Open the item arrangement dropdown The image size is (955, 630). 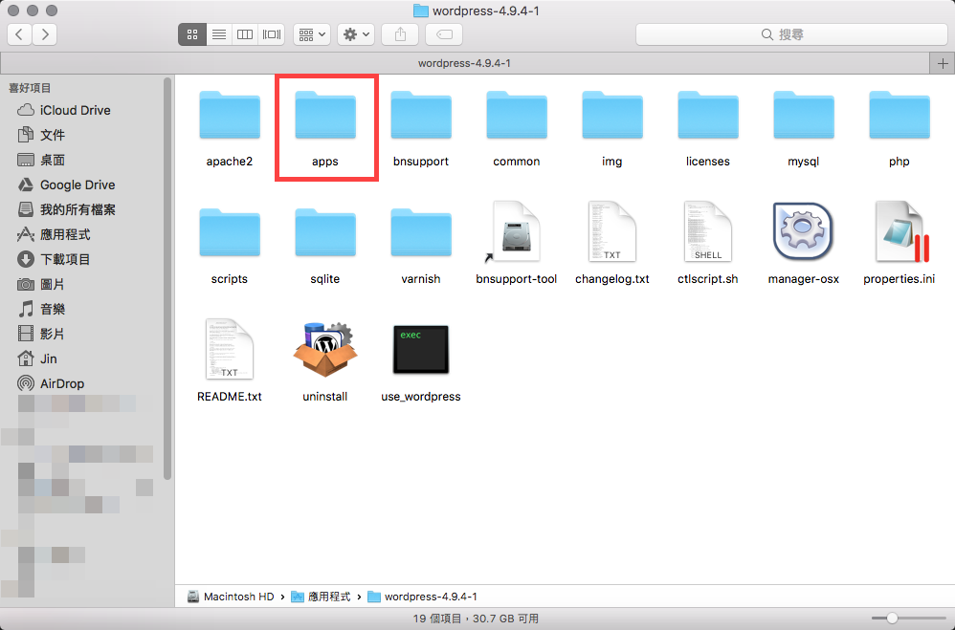coord(312,34)
